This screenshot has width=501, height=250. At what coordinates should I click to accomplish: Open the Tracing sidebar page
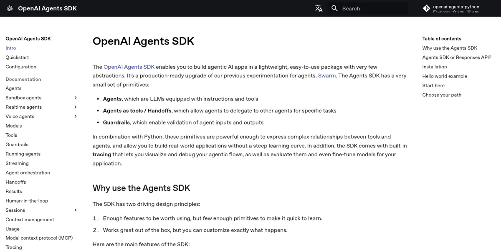tap(14, 247)
